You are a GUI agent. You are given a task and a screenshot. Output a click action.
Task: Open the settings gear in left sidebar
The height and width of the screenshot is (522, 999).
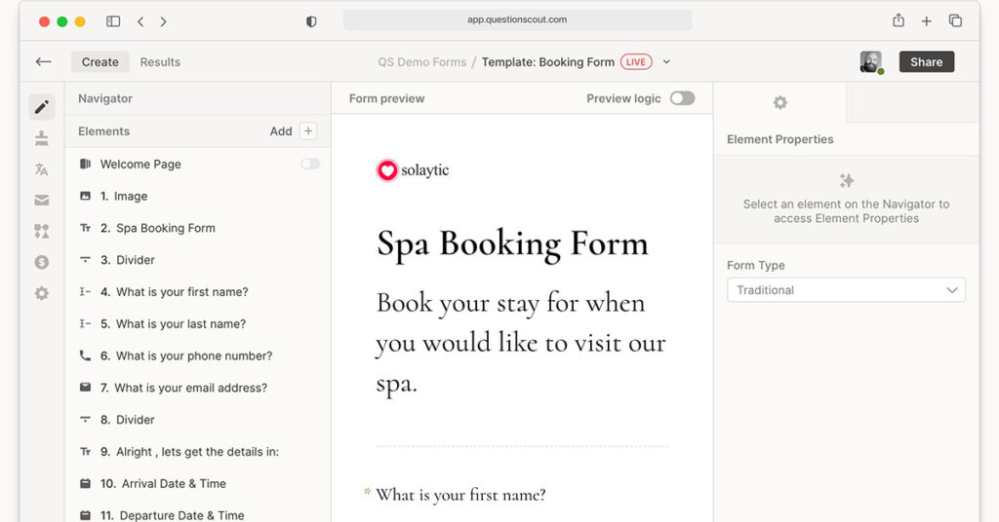[41, 293]
